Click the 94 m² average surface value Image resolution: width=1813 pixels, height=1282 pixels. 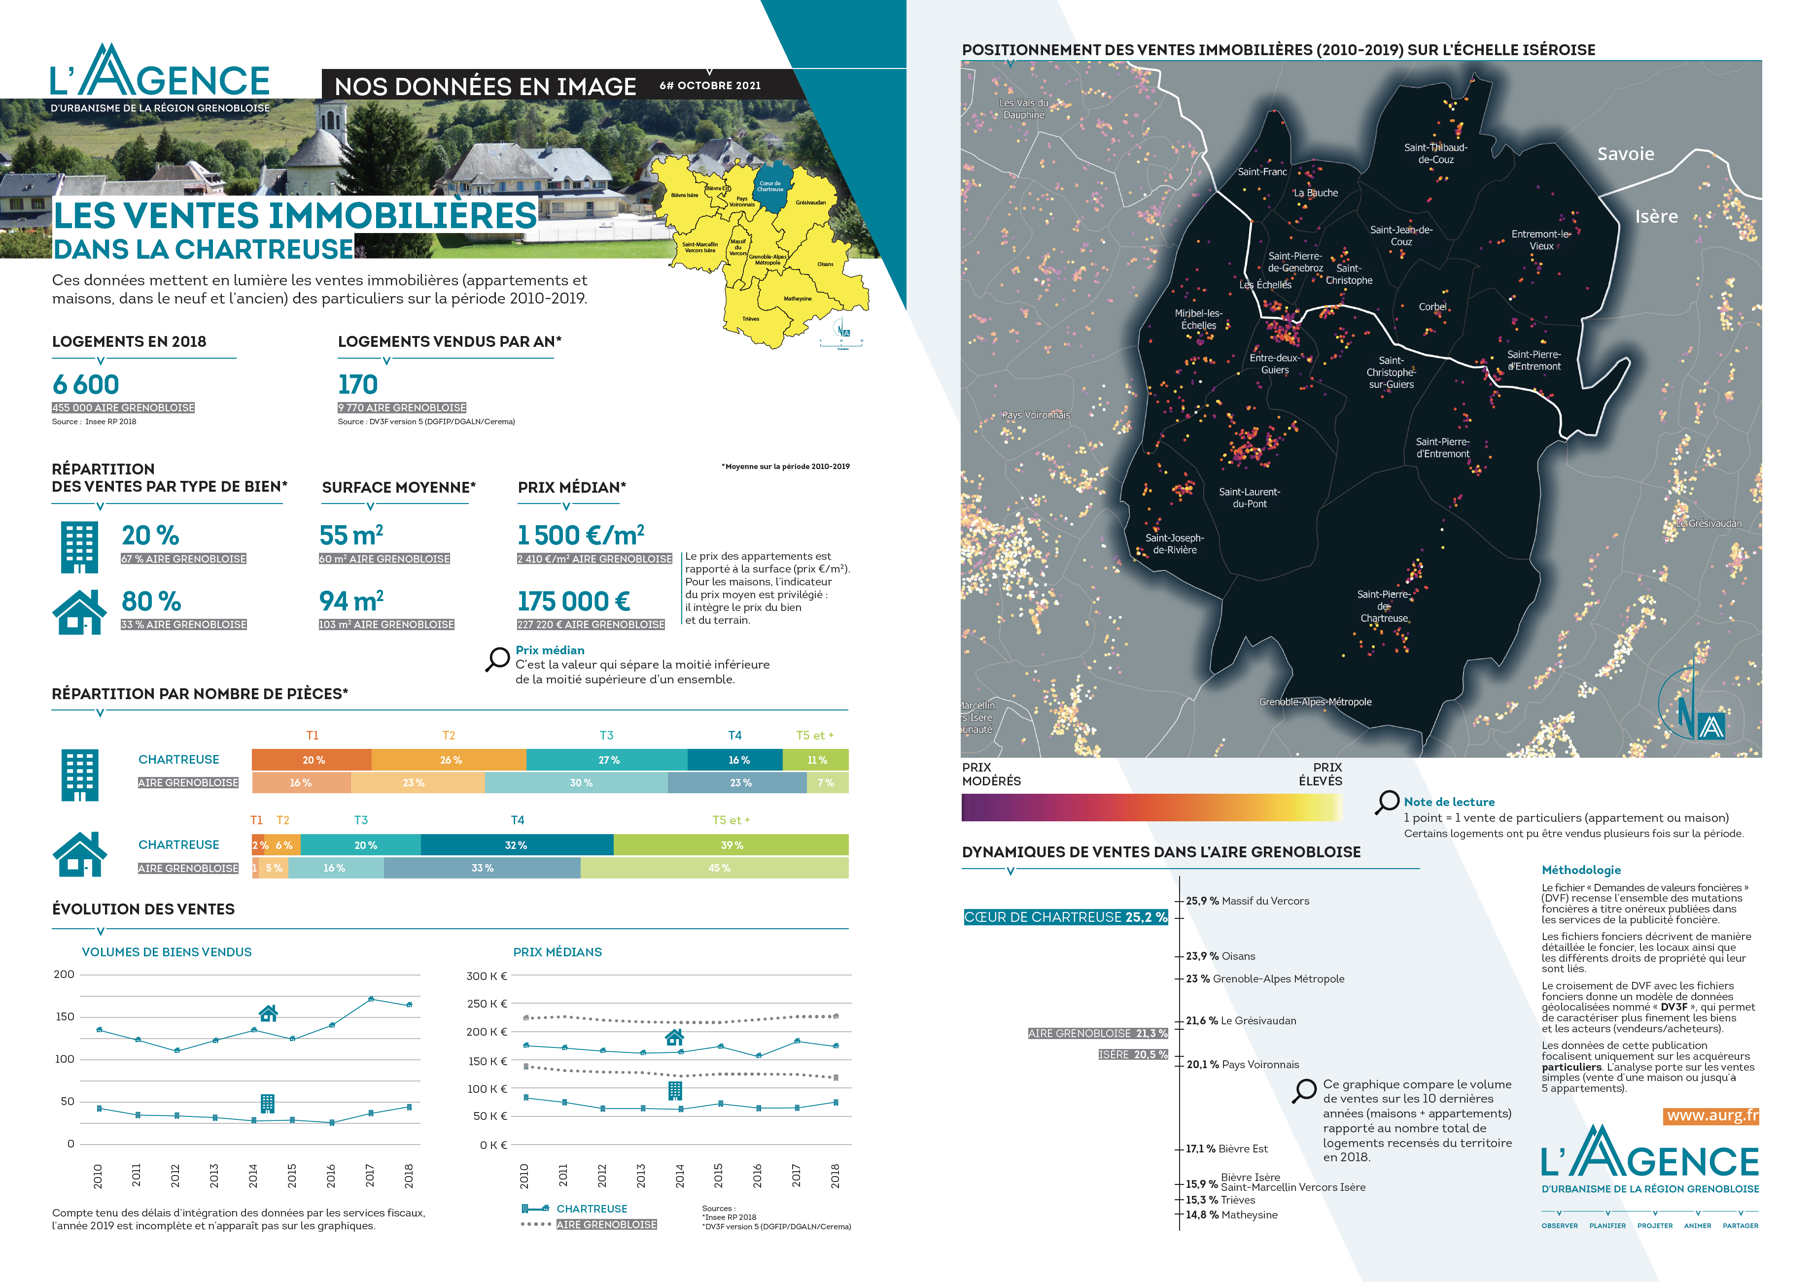(351, 601)
